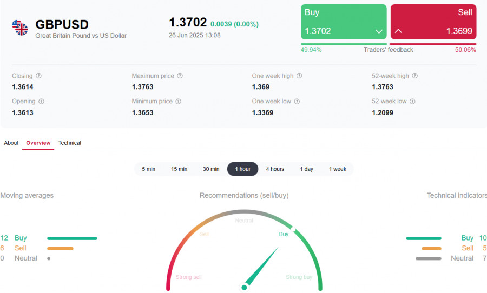Click the Closing value 1.3614

[x=23, y=87]
